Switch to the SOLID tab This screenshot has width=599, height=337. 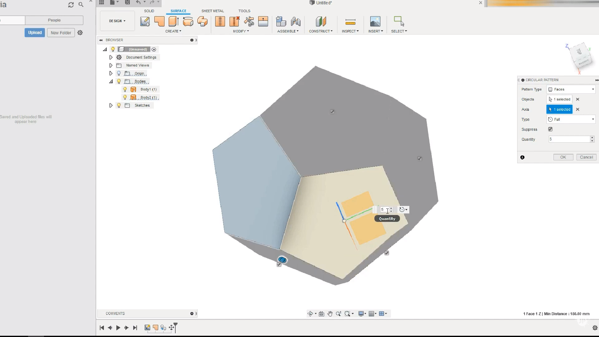tap(149, 11)
